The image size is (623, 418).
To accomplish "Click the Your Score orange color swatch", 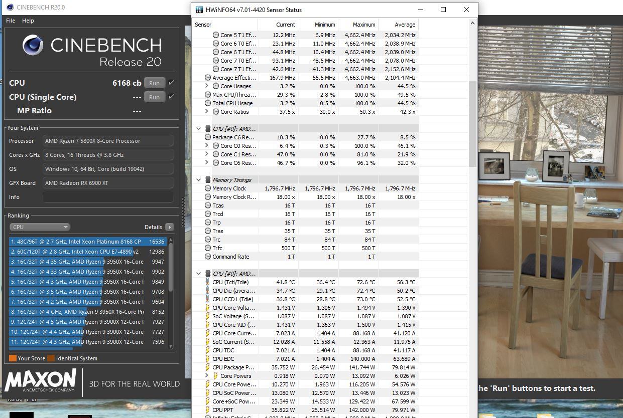I will [13, 358].
